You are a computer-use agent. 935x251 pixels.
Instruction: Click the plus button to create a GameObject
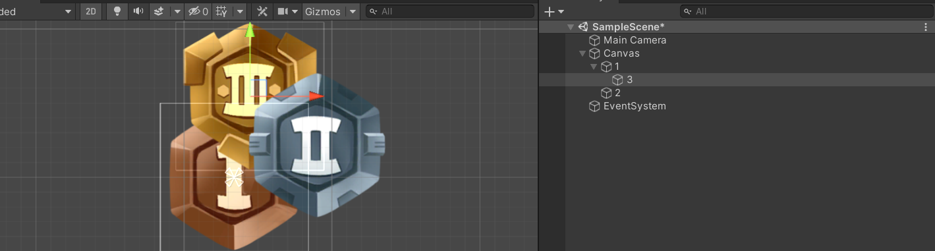pyautogui.click(x=549, y=11)
